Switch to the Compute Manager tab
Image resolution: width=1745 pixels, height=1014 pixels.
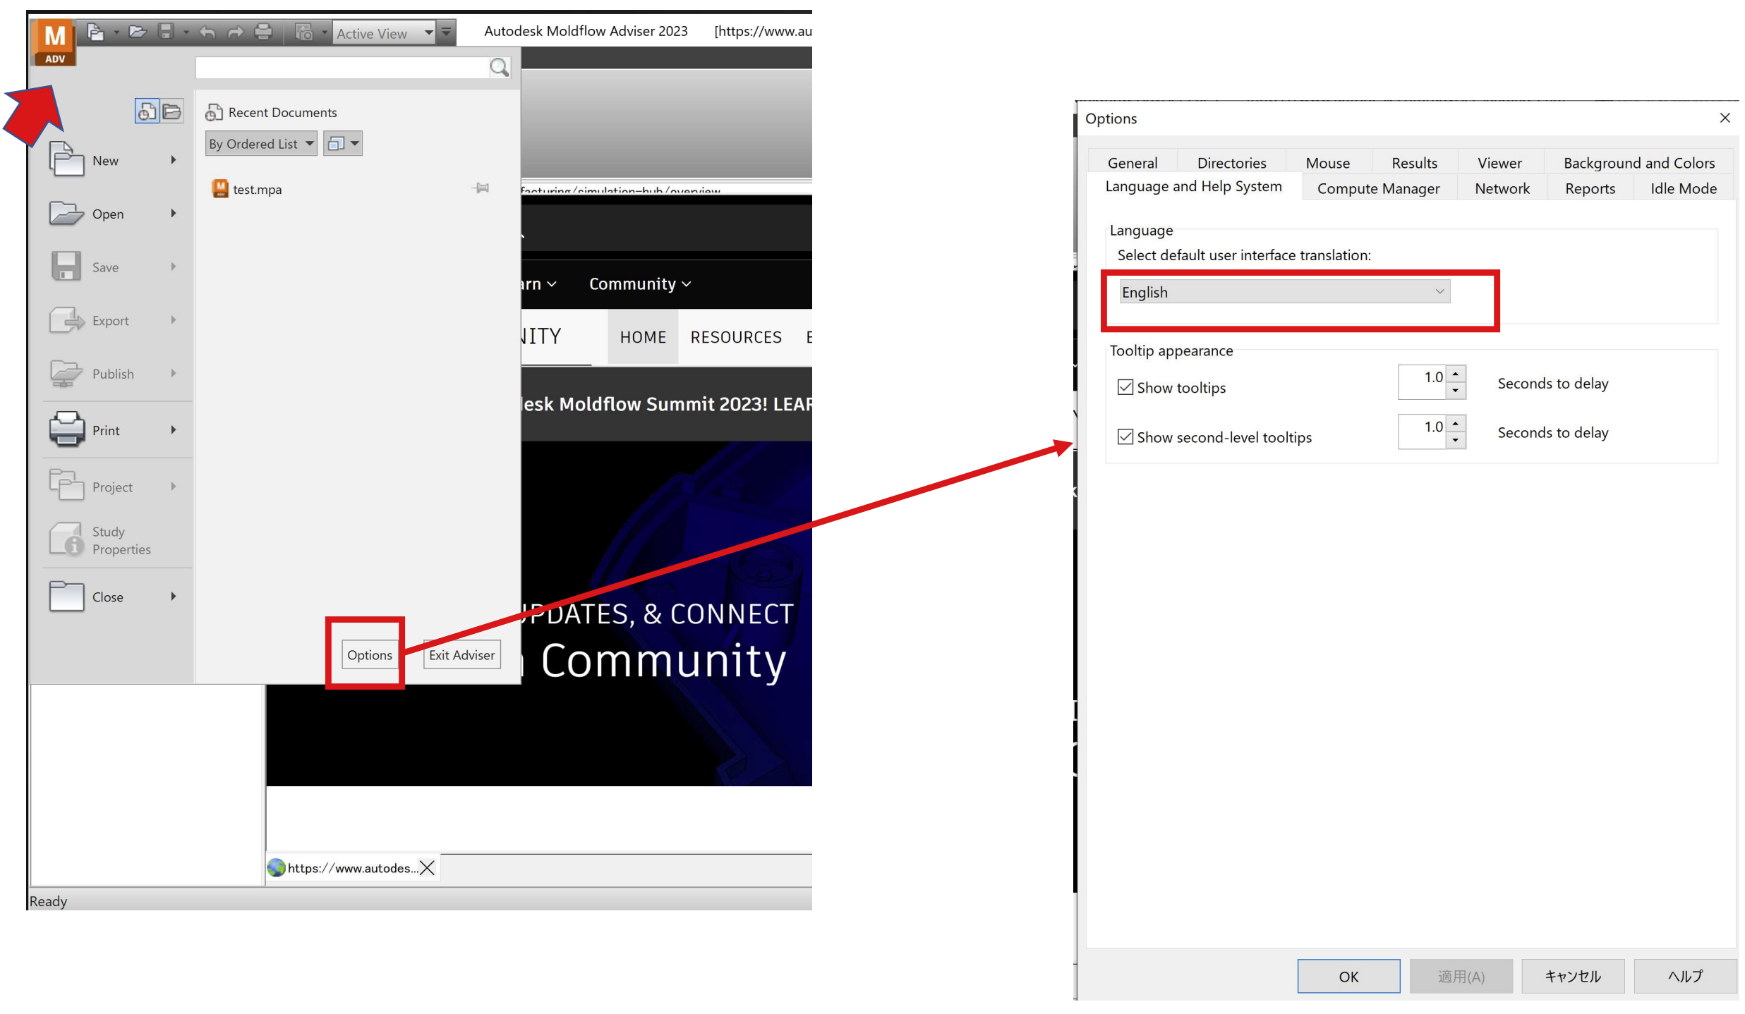click(1377, 188)
